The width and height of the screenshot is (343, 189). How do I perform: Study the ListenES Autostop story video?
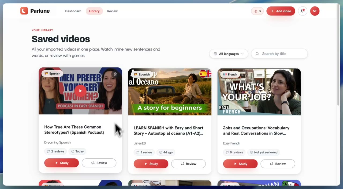(x=151, y=164)
